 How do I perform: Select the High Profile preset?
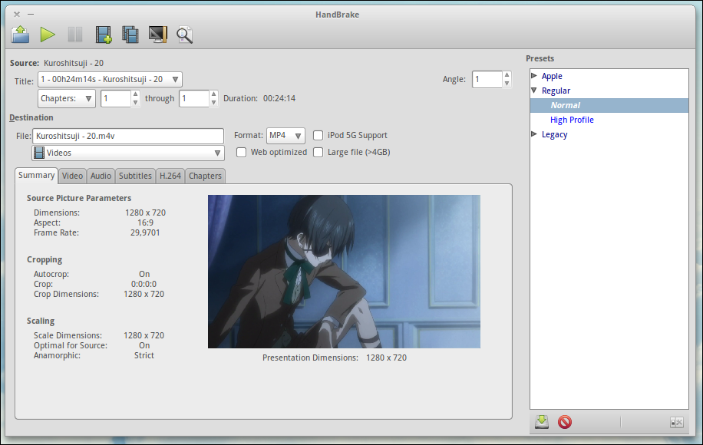572,120
